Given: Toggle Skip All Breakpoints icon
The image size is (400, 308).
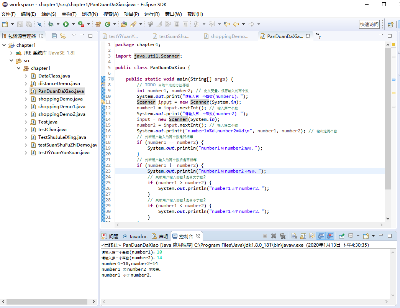Looking at the screenshot, I should pos(39,24).
